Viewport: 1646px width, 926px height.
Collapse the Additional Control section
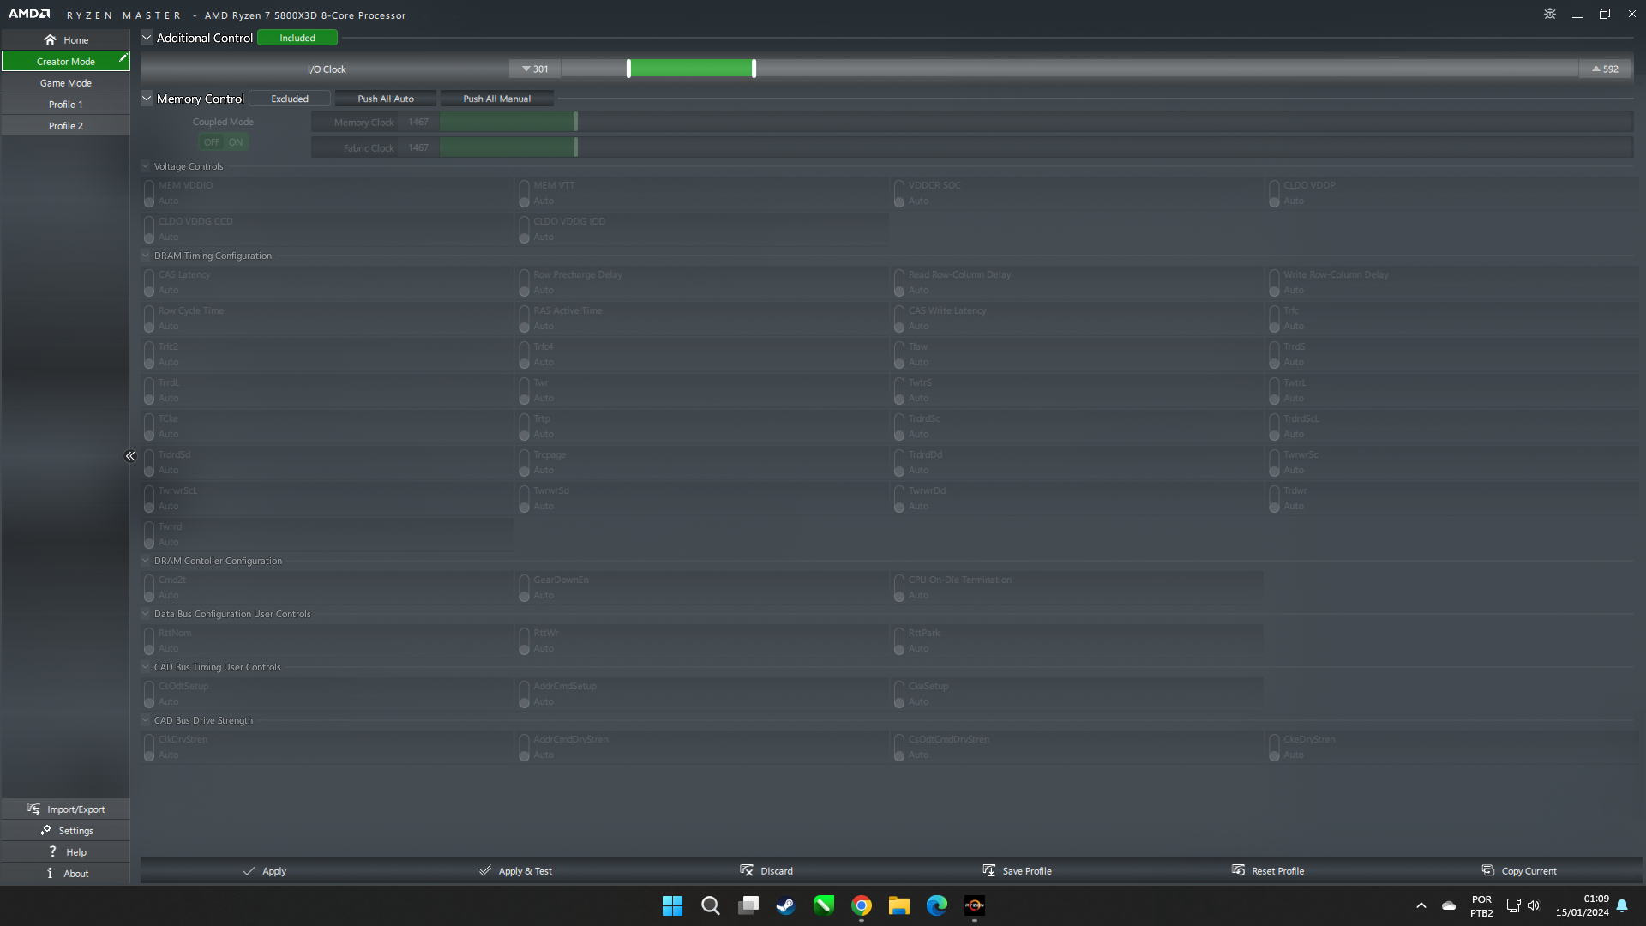coord(147,38)
